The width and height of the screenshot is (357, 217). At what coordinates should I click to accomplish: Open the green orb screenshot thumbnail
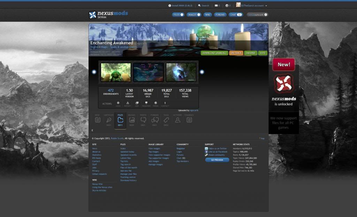click(x=116, y=72)
